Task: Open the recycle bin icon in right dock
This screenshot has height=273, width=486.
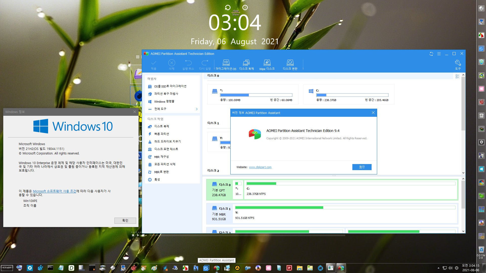Action: point(481,249)
